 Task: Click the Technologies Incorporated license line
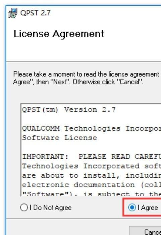pos(92,166)
